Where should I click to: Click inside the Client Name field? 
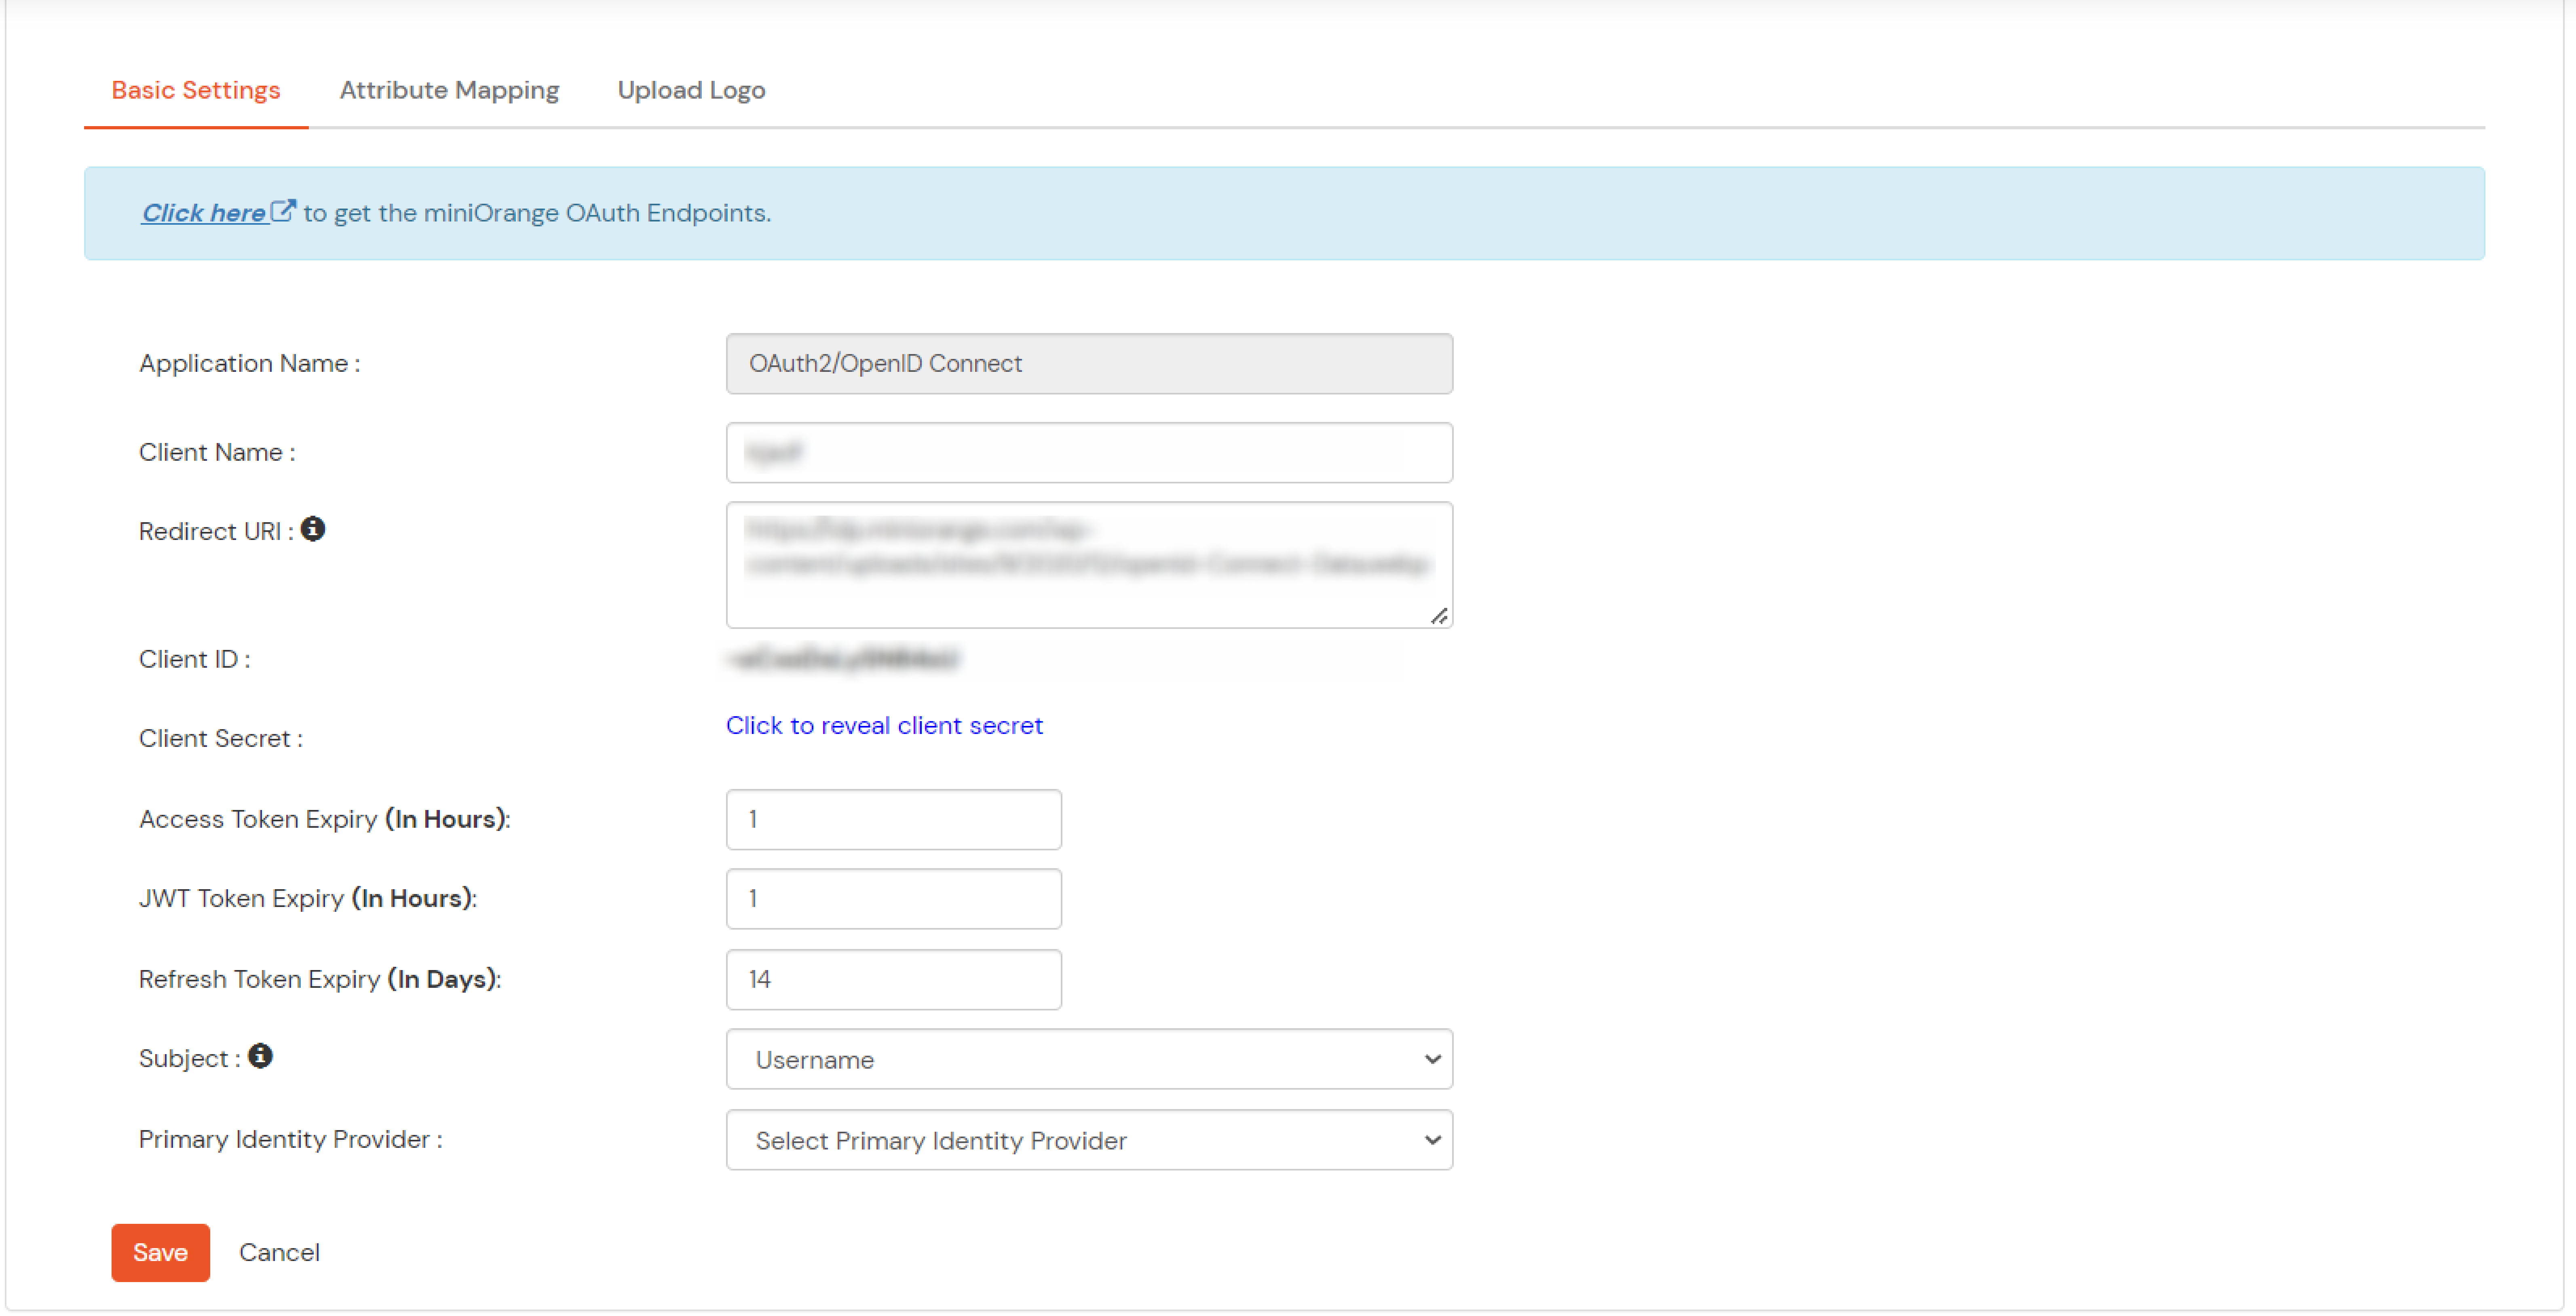pyautogui.click(x=1089, y=452)
